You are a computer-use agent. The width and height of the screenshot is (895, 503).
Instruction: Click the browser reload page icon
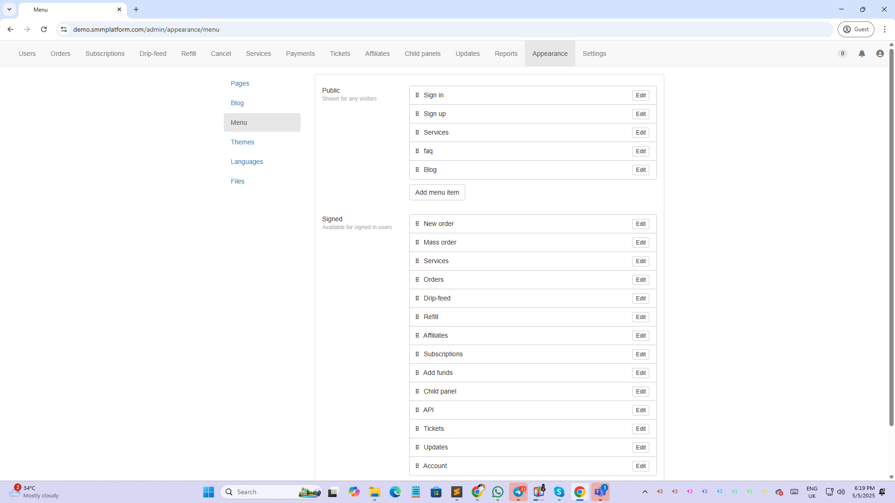[x=44, y=29]
